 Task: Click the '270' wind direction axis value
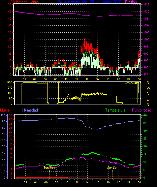pos(10,88)
